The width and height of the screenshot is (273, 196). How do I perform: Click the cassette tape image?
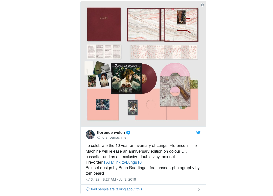(x=133, y=107)
